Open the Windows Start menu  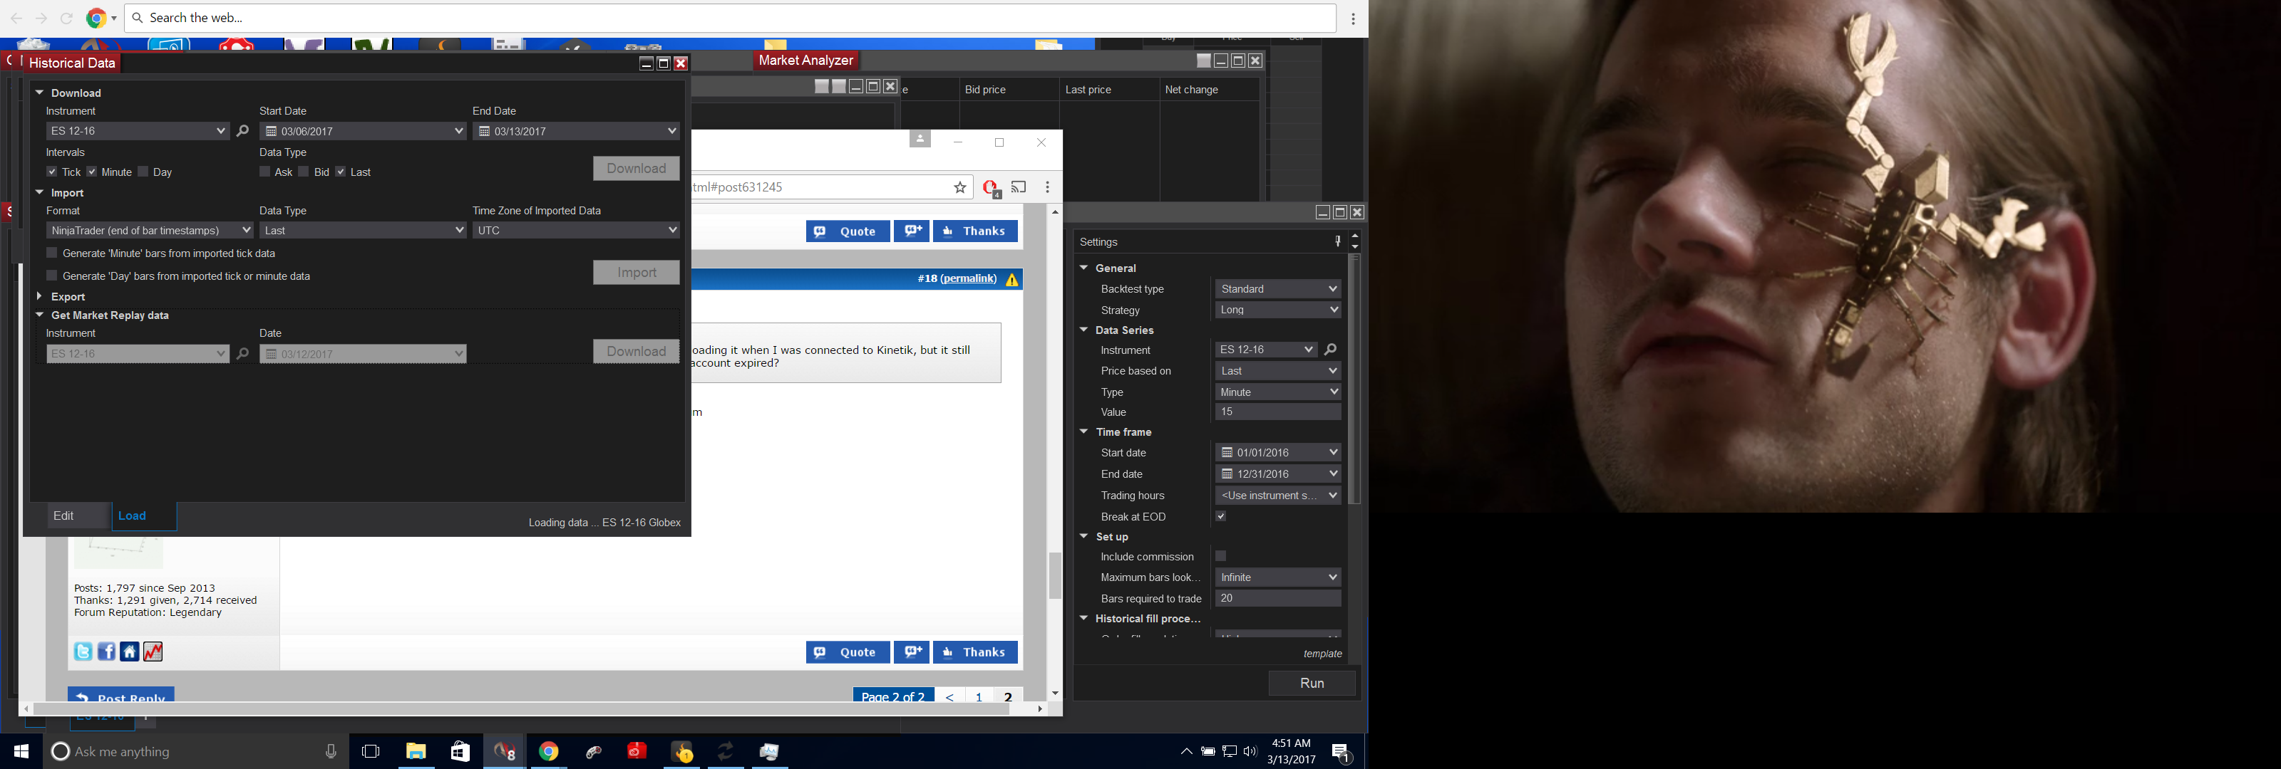pos(21,751)
